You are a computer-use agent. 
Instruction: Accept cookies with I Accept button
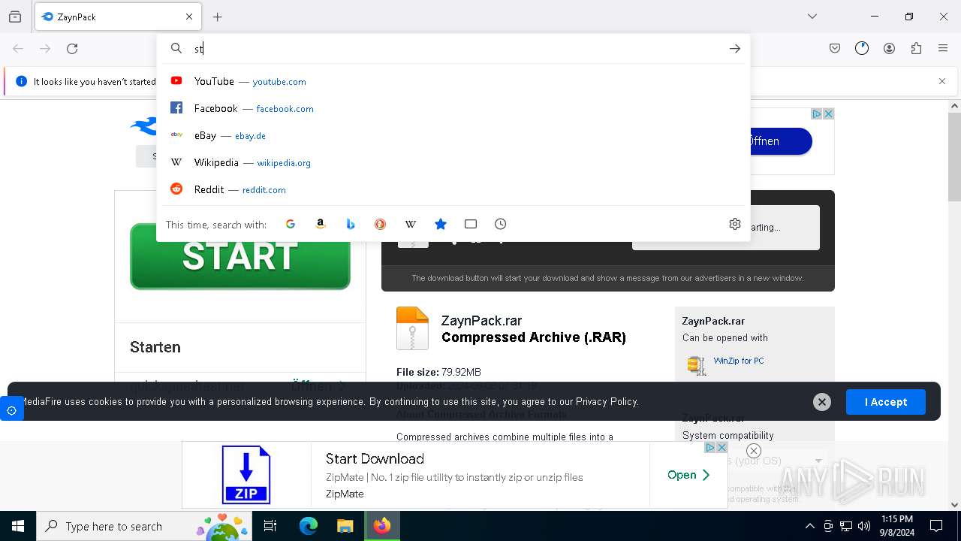pyautogui.click(x=886, y=402)
